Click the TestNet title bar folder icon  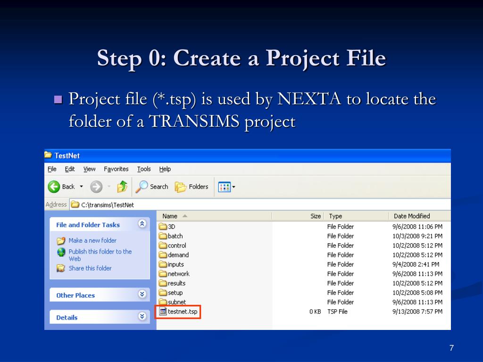pos(48,155)
